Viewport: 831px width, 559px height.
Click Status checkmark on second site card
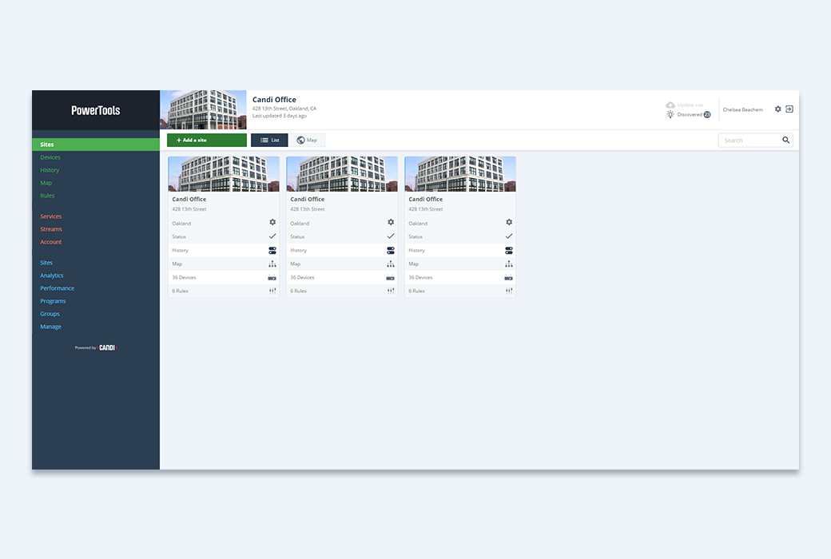click(x=391, y=236)
